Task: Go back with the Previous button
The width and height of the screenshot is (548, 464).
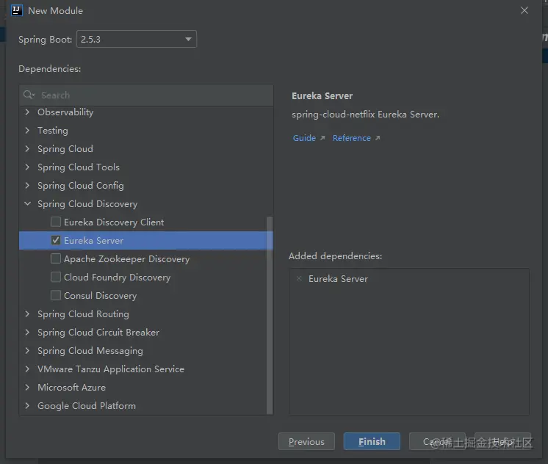Action: [306, 441]
